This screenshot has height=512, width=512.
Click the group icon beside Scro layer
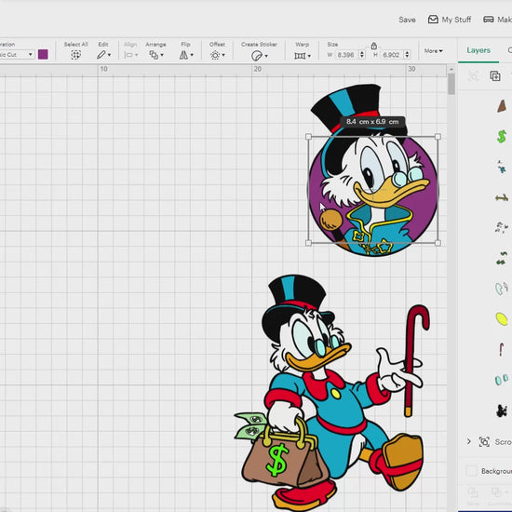pos(484,441)
